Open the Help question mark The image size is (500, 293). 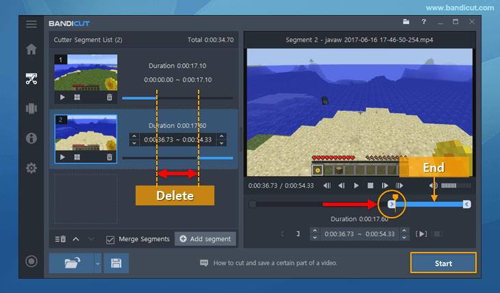[x=423, y=22]
